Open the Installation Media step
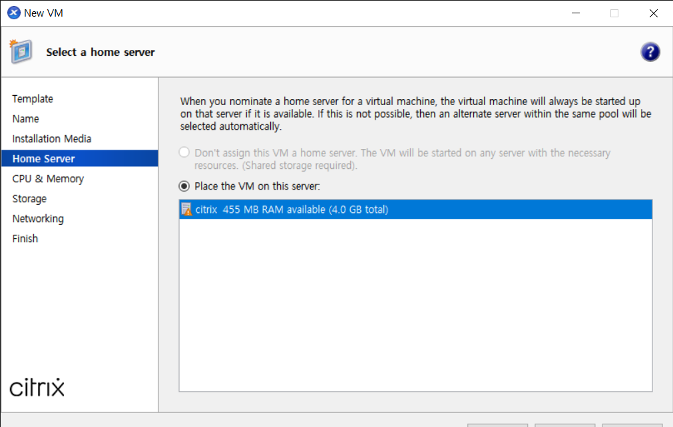 point(52,138)
